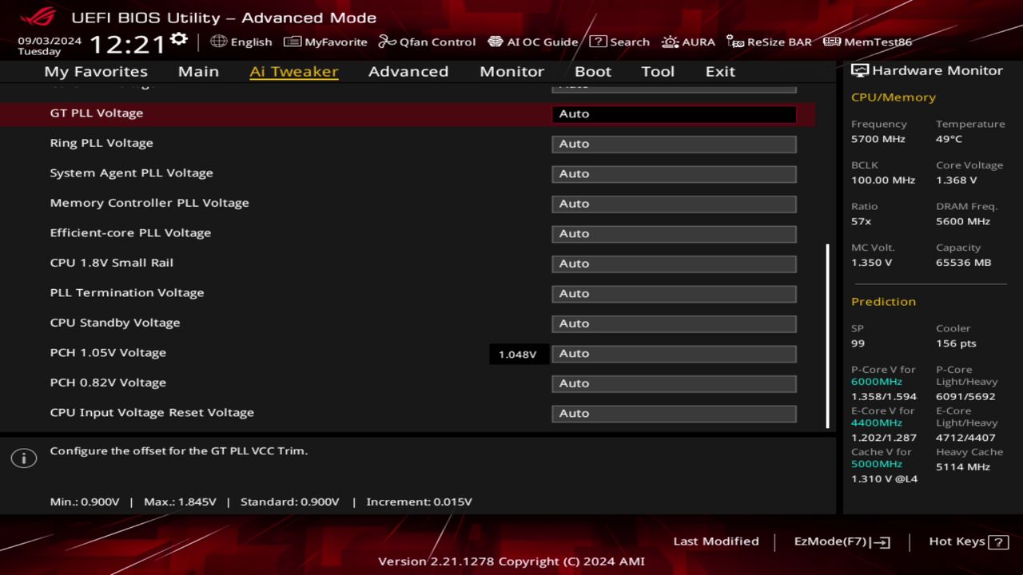Click the Min.: 0.900V hint text

click(85, 502)
